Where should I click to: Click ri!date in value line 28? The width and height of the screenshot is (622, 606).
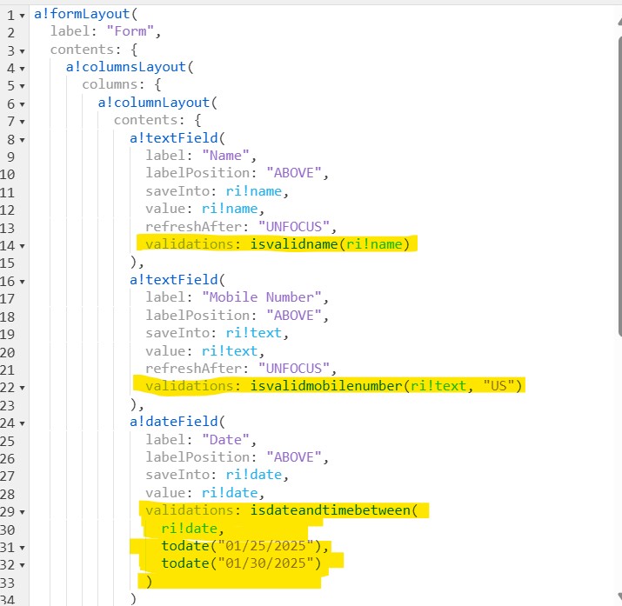click(x=230, y=493)
